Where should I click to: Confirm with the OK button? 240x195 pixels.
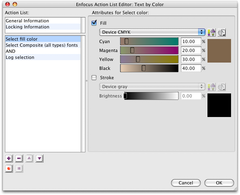coord(219,183)
